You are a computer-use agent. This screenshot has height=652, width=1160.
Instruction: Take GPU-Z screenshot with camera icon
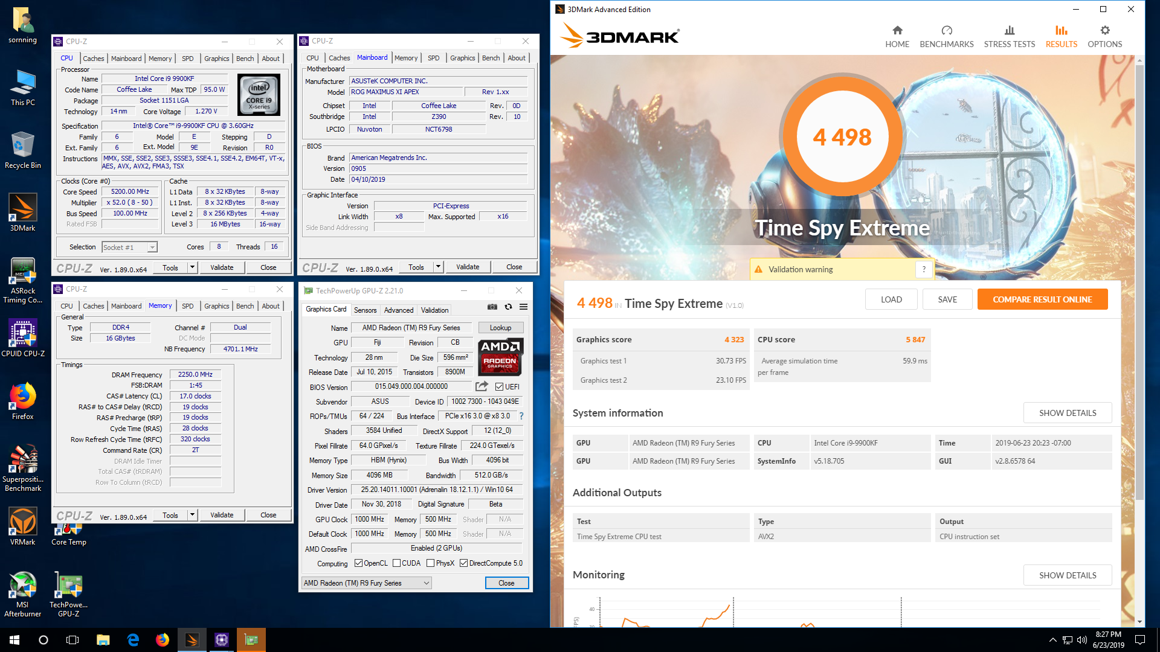tap(492, 307)
